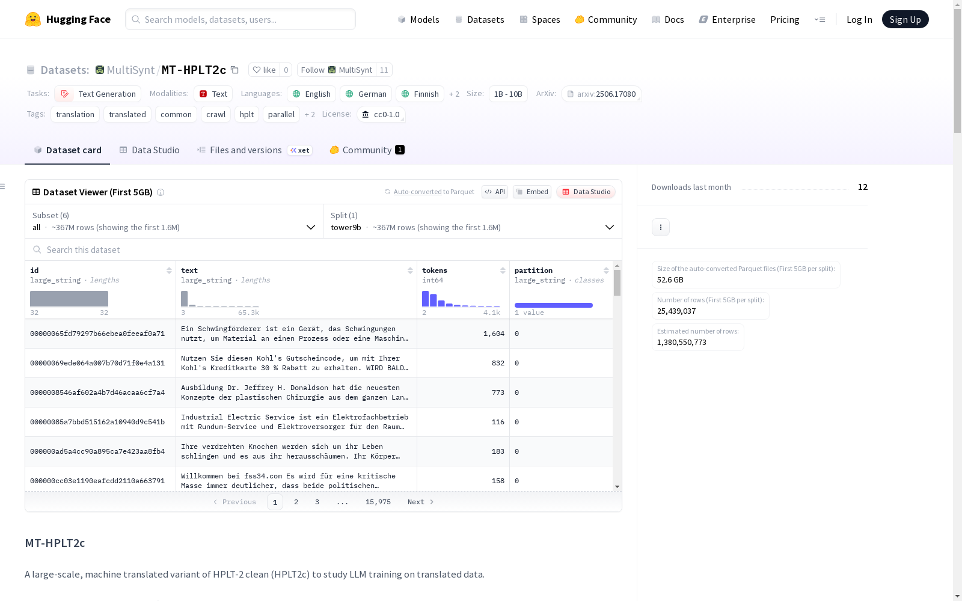Viewport: 962px width, 601px height.
Task: Focus the Search models, datasets, users field
Action: pos(240,19)
